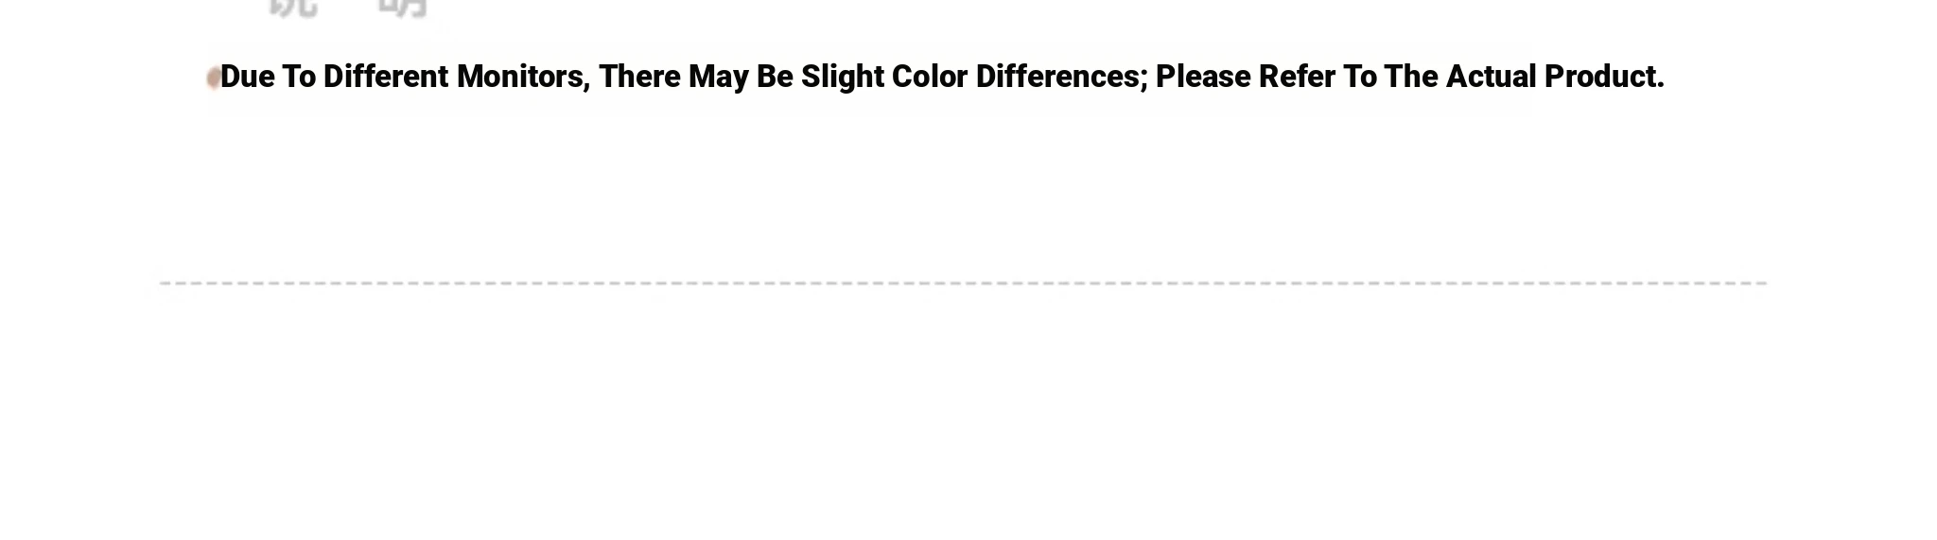Click the word "Be" in the notice
The width and height of the screenshot is (1937, 540).
(x=775, y=77)
